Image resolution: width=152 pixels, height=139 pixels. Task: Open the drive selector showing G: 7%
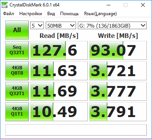pos(112,25)
